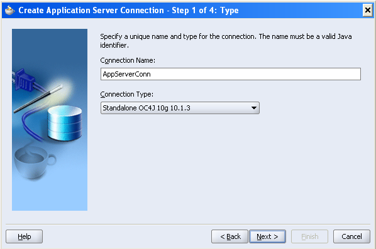The height and width of the screenshot is (249, 376).
Task: Click the instruction text about valid Java identifier
Action: click(x=226, y=41)
